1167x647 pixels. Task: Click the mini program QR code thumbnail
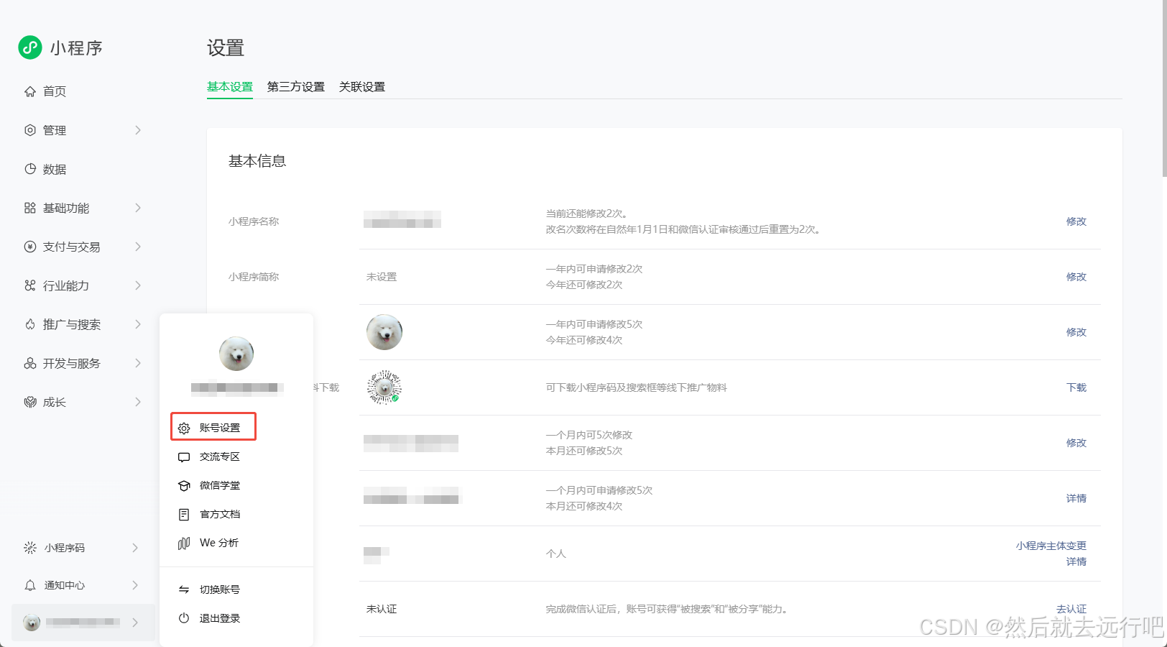(384, 387)
